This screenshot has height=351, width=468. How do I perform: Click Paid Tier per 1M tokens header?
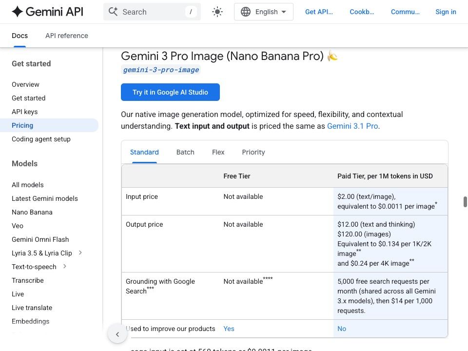385,176
